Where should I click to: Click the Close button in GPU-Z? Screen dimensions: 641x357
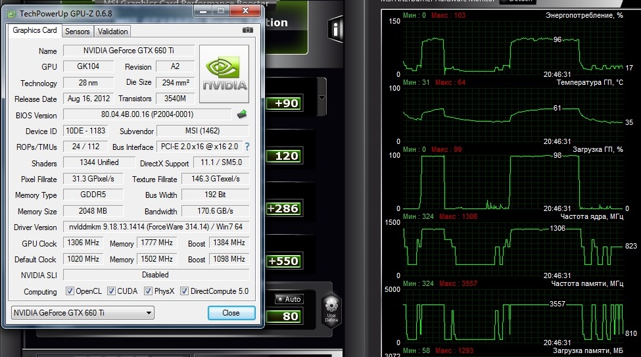231,313
